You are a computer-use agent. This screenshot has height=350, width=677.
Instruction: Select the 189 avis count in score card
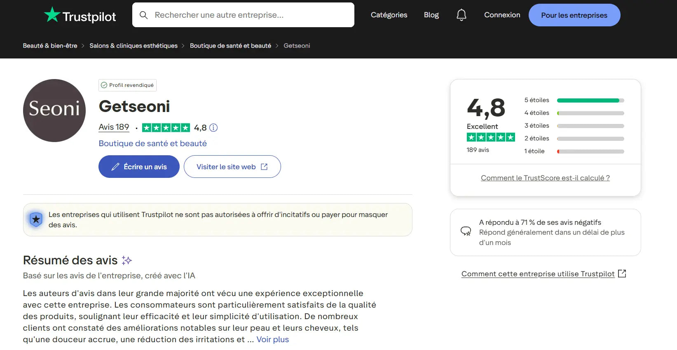click(478, 150)
